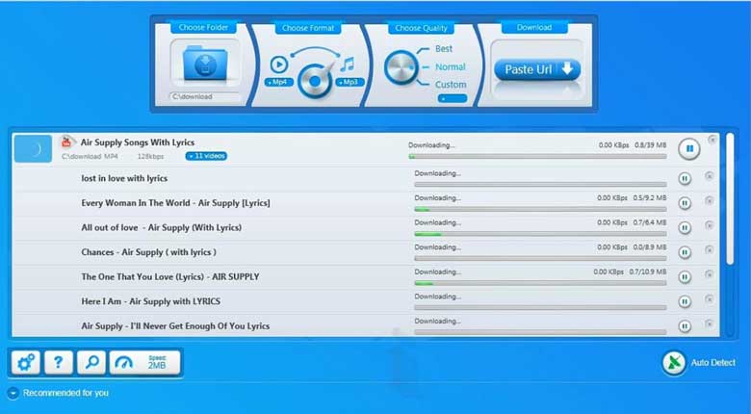Remove lost in love with lyrics item
This screenshot has height=414, width=751.
710,176
